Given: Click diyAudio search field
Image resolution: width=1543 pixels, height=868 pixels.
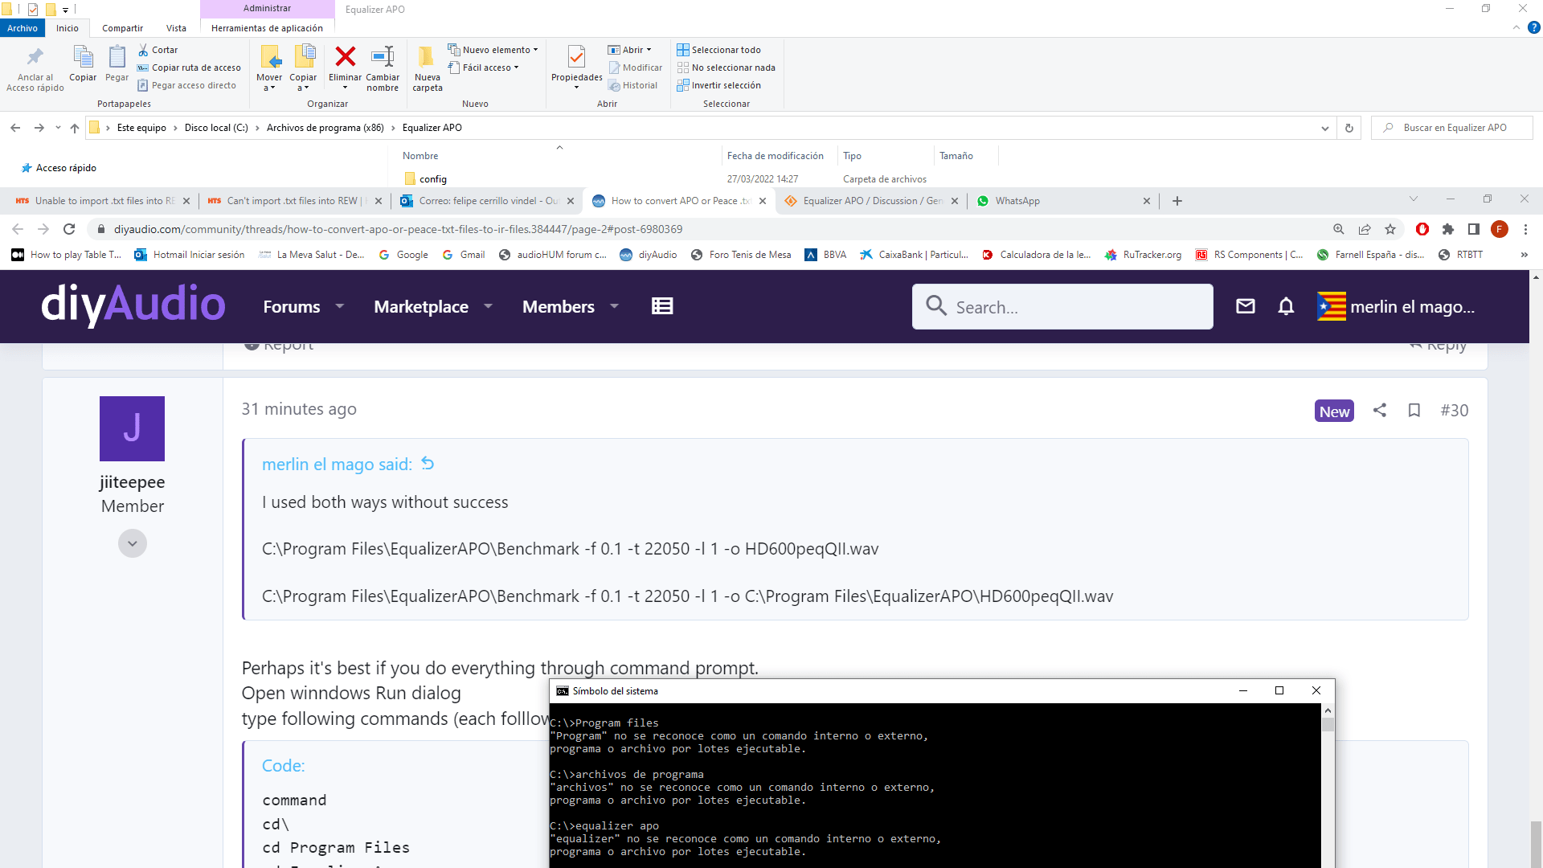Looking at the screenshot, I should (x=1062, y=306).
